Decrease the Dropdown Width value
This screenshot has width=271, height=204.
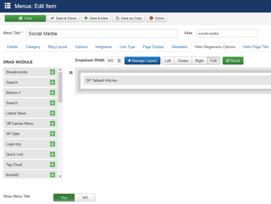(119, 62)
